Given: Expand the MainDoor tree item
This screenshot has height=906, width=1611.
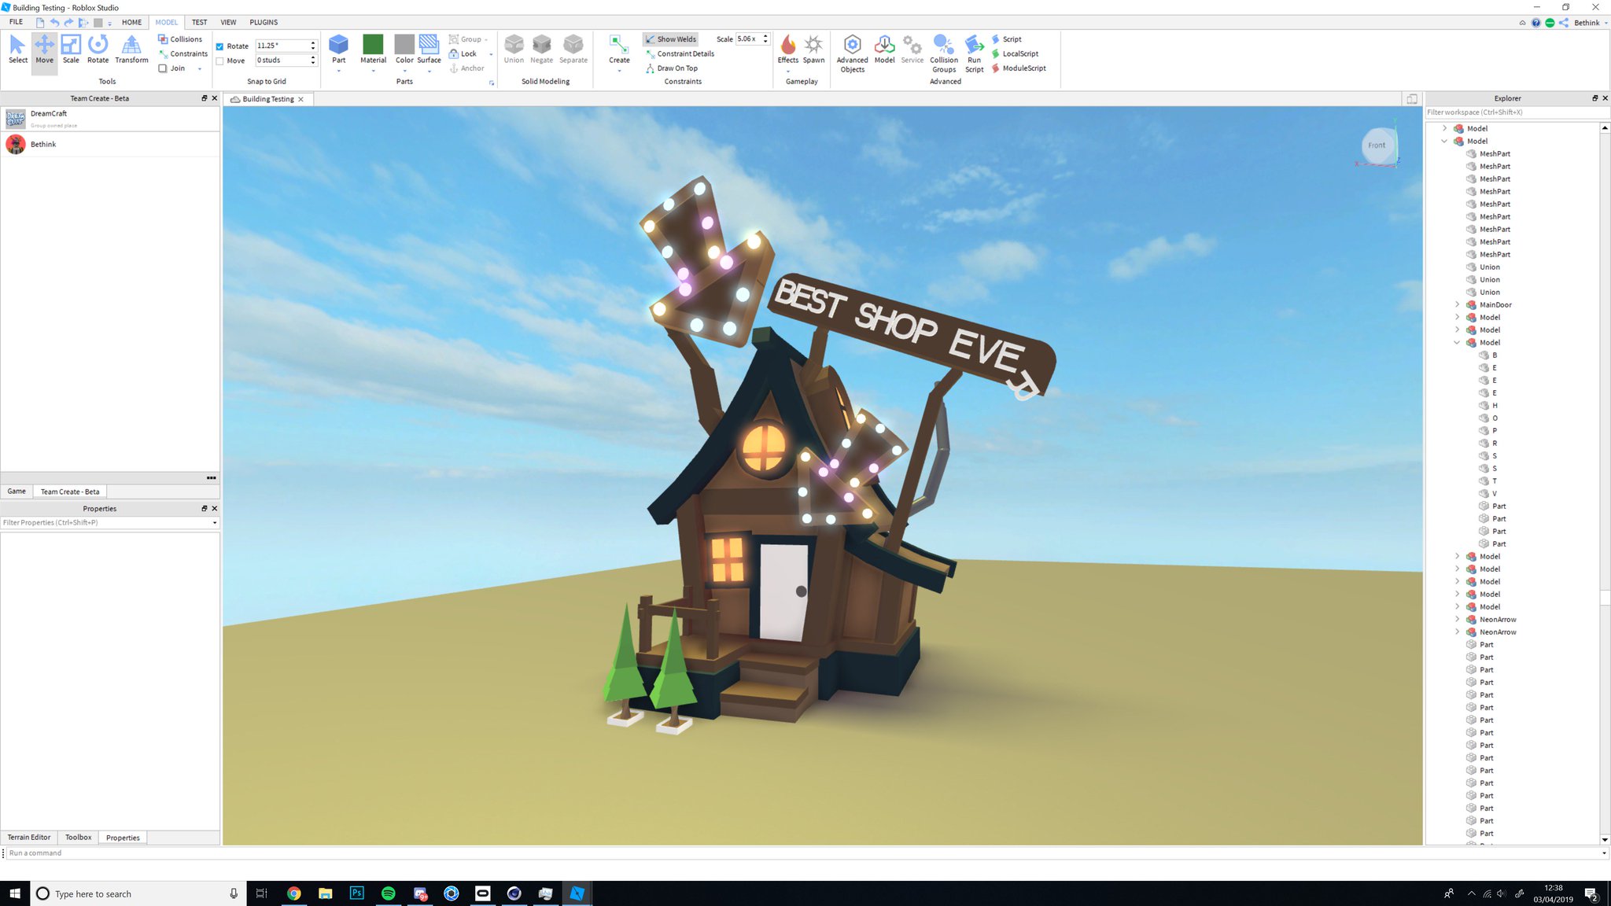Looking at the screenshot, I should pos(1457,304).
